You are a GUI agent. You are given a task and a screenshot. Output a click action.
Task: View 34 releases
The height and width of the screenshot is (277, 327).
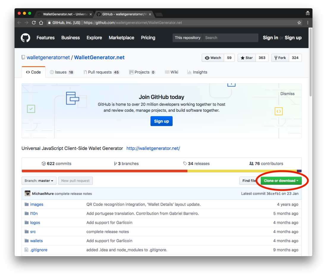(x=196, y=164)
